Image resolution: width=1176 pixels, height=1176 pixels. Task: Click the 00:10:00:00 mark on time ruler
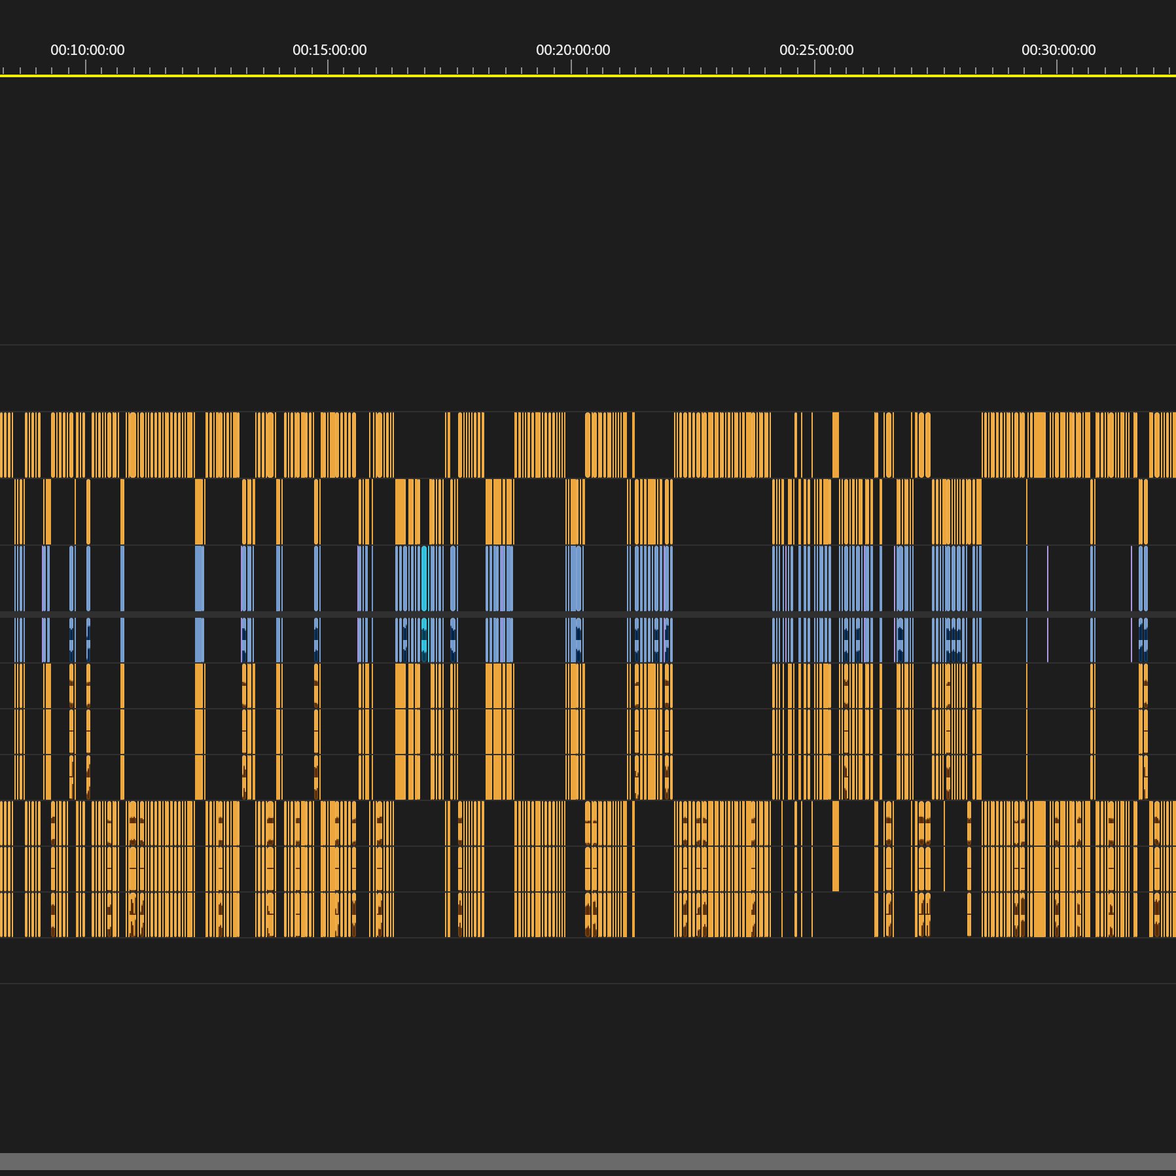point(87,50)
